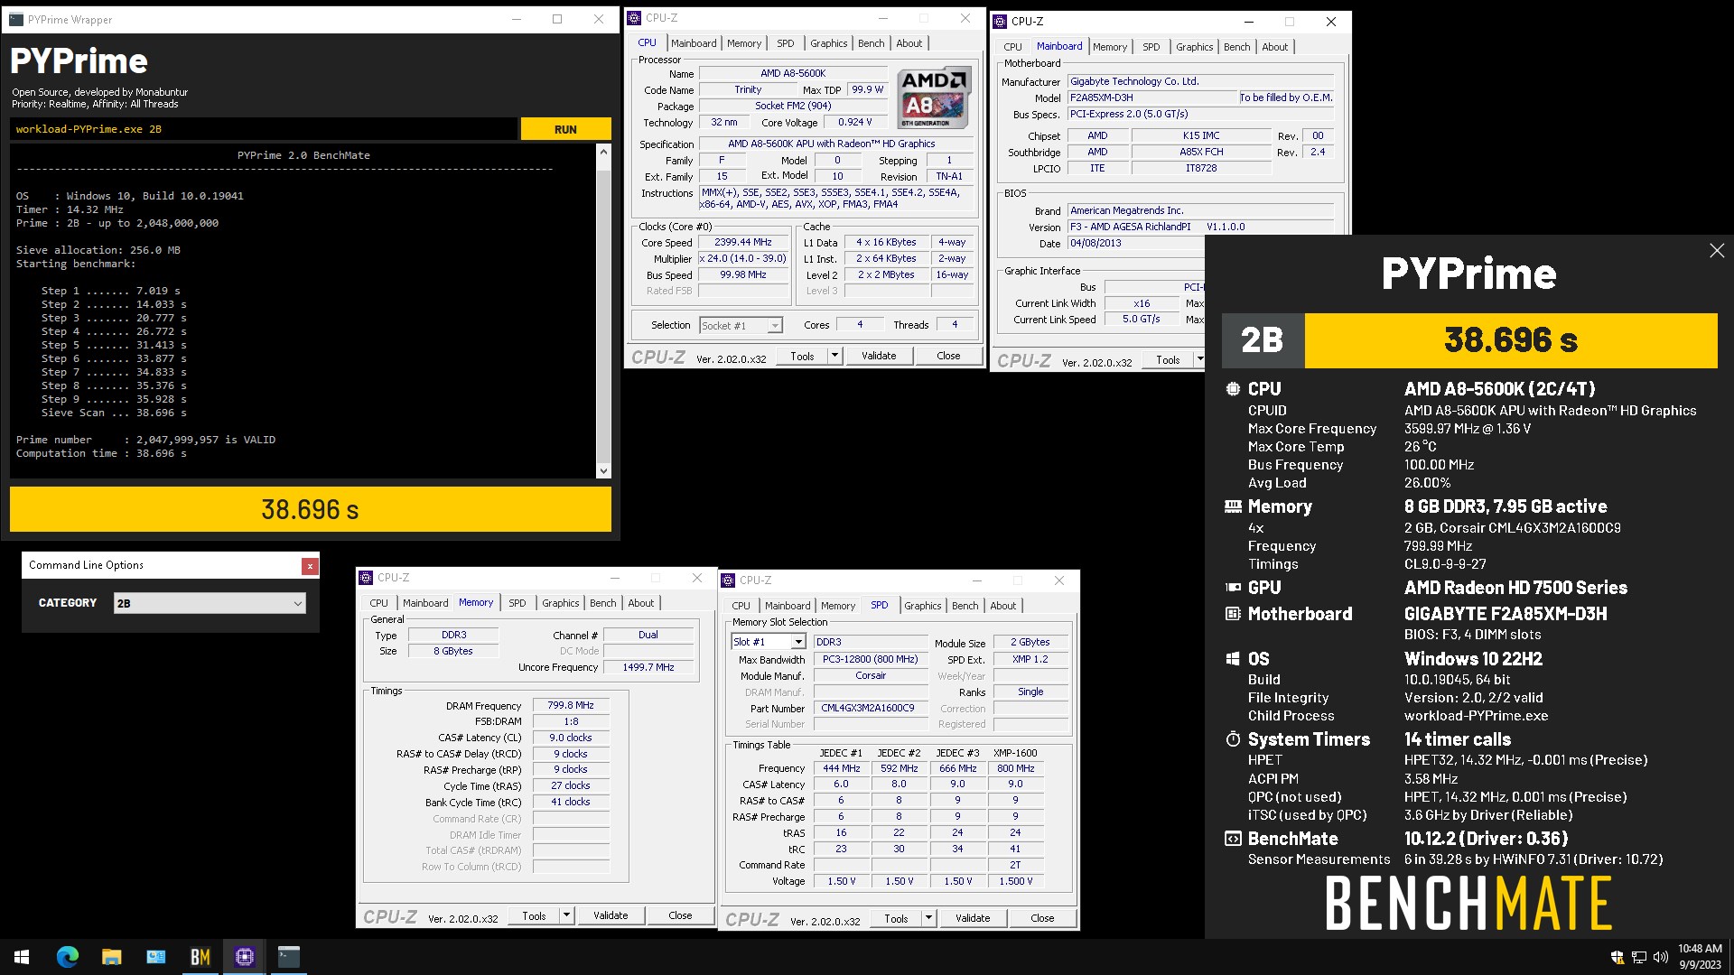
Task: Open the control mail taskbar app icon
Action: coord(155,957)
